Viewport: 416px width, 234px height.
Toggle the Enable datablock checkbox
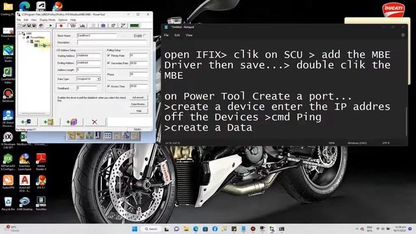tap(145, 35)
